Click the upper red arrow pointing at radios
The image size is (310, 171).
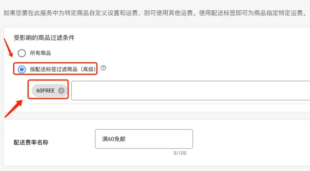pyautogui.click(x=8, y=47)
